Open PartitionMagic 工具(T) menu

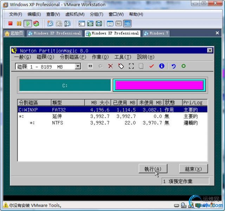[x=123, y=57]
